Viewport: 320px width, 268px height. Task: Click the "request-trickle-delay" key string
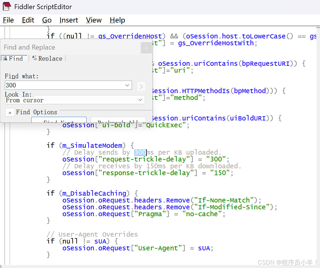pos(144,159)
